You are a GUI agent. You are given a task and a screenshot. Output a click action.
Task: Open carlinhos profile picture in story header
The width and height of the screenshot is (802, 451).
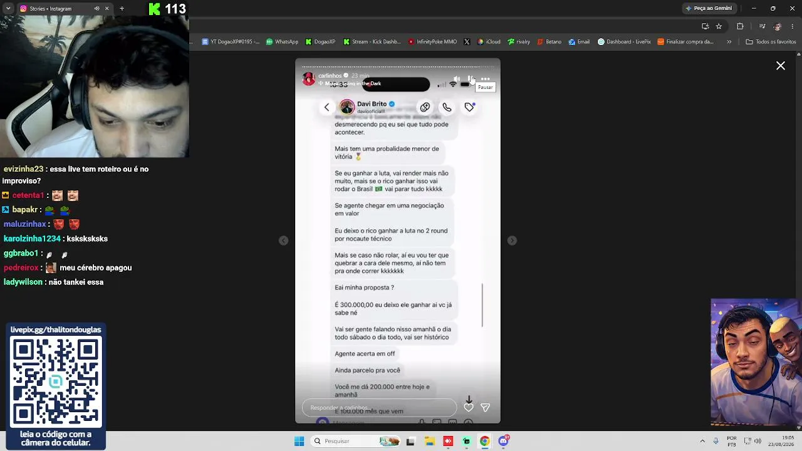[x=309, y=79]
